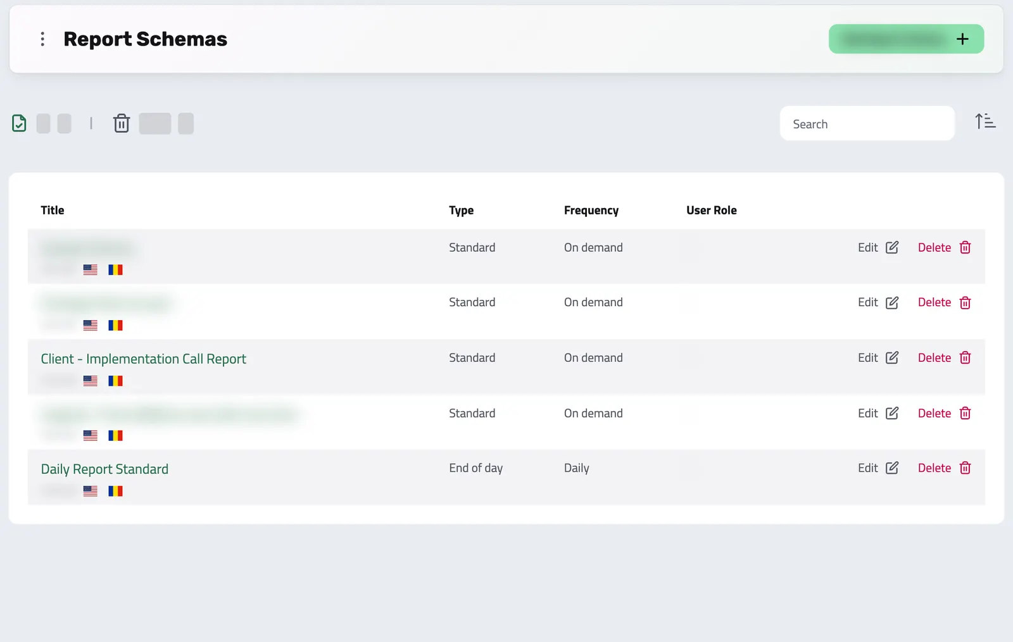This screenshot has width=1013, height=642.
Task: Delete the Client - Implementation Call Report row
Action: click(944, 358)
